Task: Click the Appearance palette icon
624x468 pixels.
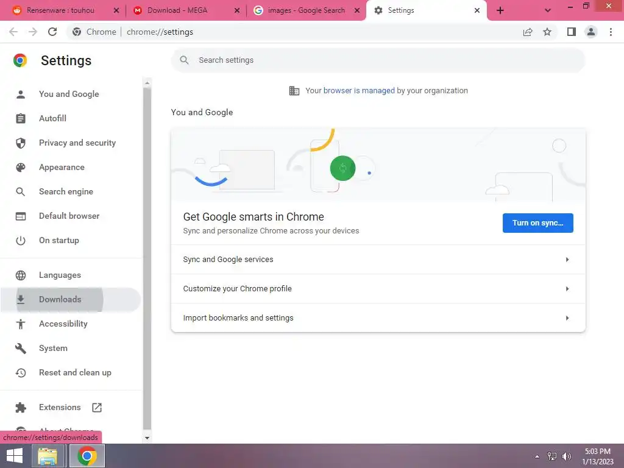Action: click(21, 168)
